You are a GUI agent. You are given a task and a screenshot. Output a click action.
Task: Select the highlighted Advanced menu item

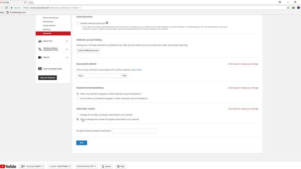point(53,33)
